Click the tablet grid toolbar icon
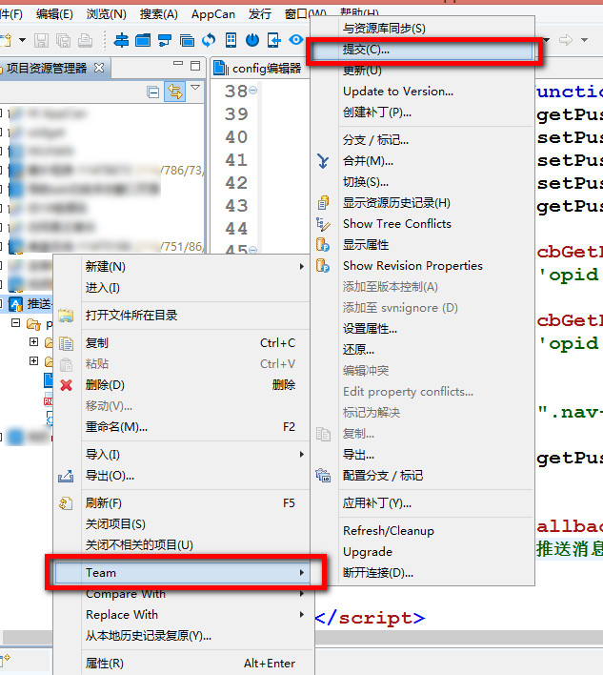Image resolution: width=603 pixels, height=675 pixels. point(231,40)
